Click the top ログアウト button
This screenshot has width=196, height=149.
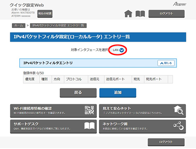point(167,14)
